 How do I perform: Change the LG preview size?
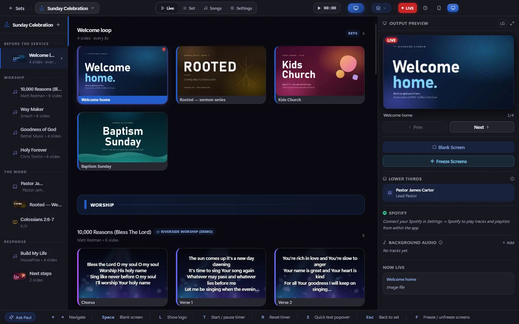[502, 23]
